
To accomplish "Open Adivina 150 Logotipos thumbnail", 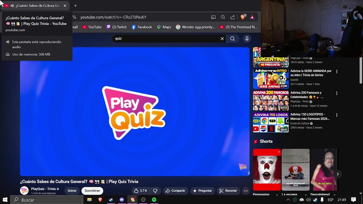I will (271, 122).
